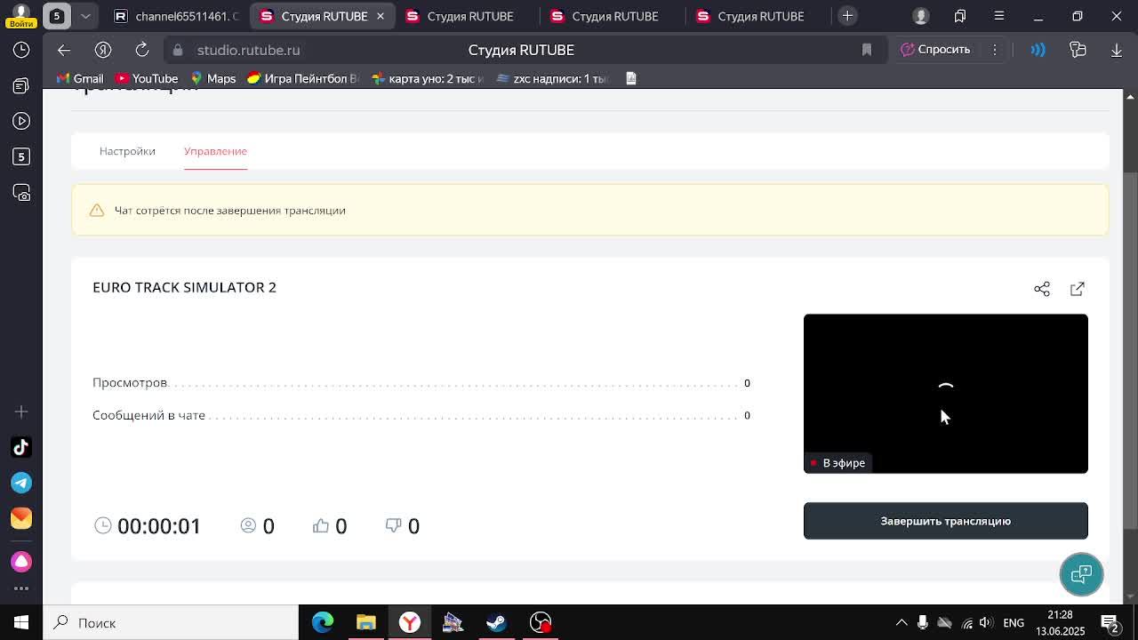Open sidebar more options ellipsis
Image resolution: width=1138 pixels, height=640 pixels.
(21, 588)
